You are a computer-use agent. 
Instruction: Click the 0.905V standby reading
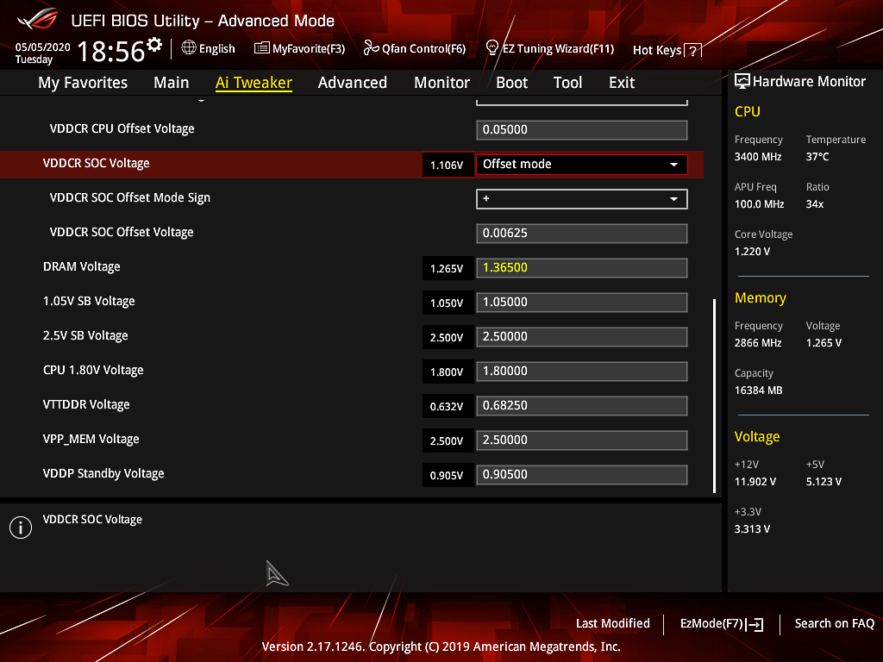pyautogui.click(x=448, y=476)
